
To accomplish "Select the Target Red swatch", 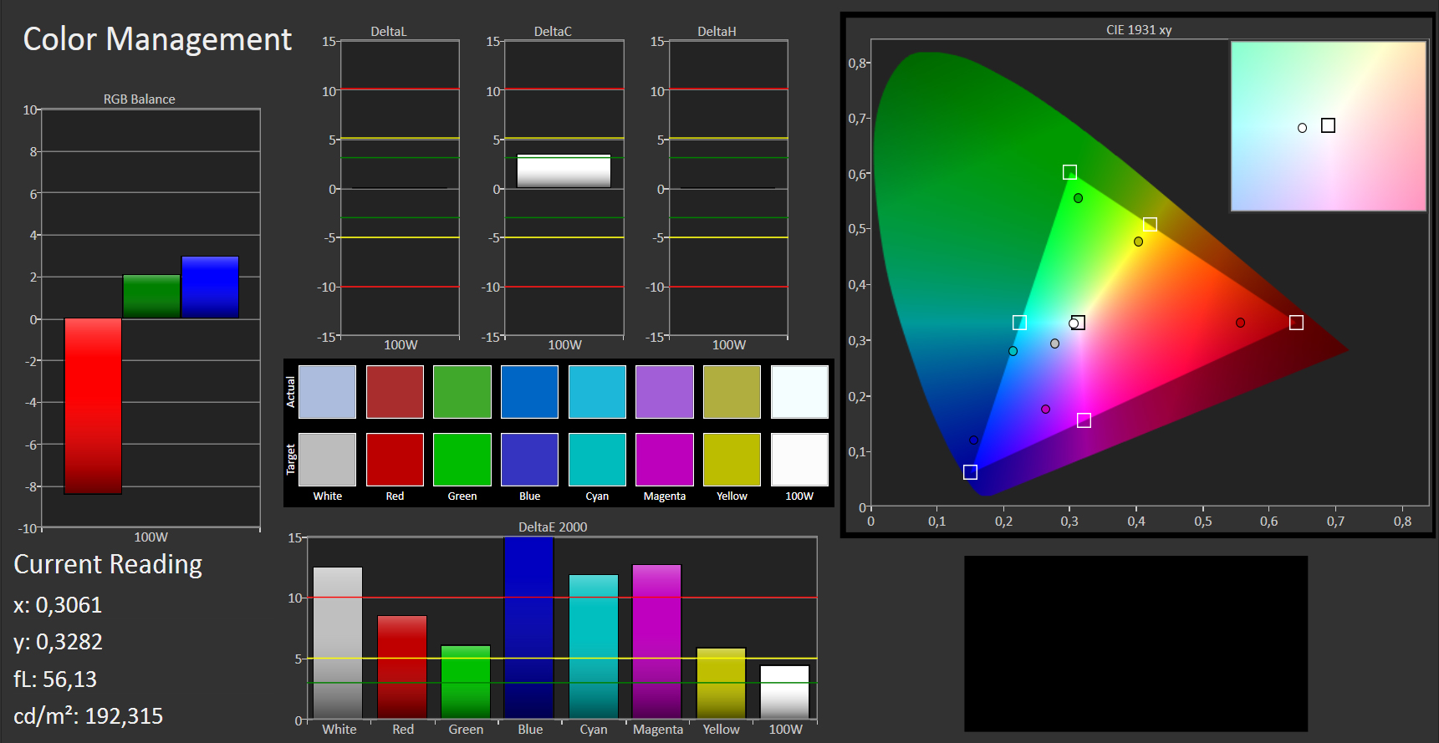I will tap(395, 460).
